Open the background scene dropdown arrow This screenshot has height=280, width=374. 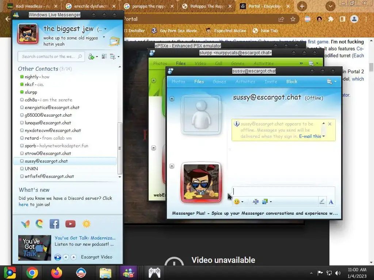click(x=271, y=202)
